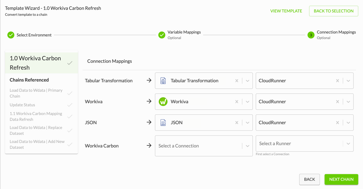This screenshot has width=363, height=189.
Task: Click the Workiva Carbon row label
Action: coord(102,146)
